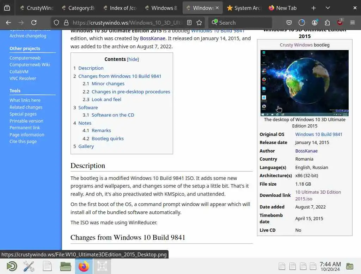The image size is (361, 274).
Task: Jump to Bootleg quirks in contents
Action: 108,138
